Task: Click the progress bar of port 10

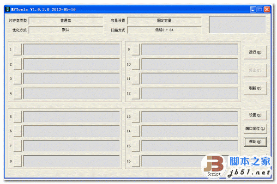Action: [190, 64]
